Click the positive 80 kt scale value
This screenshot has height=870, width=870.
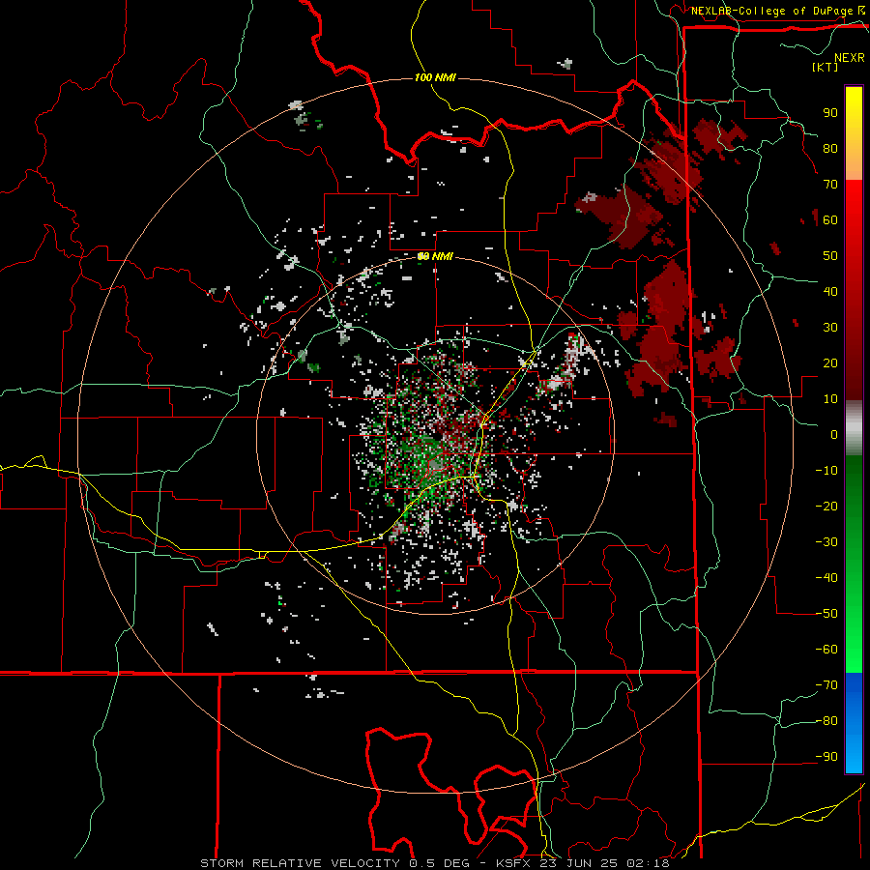click(x=830, y=149)
